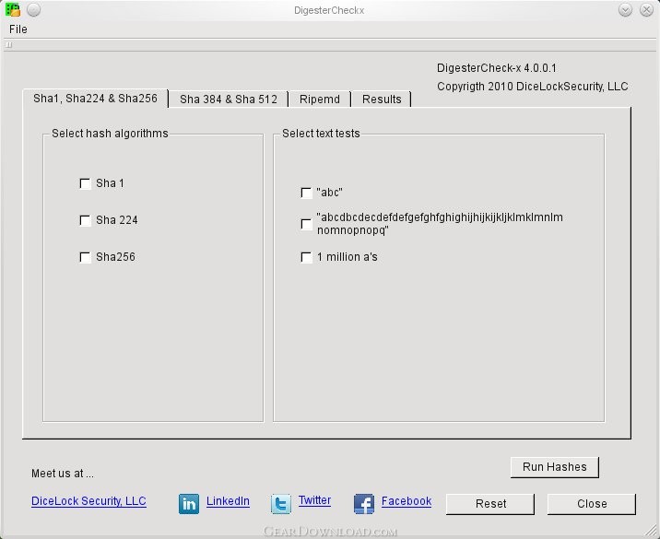Click the round button beside the app icon
The height and width of the screenshot is (539, 660).
coord(33,10)
